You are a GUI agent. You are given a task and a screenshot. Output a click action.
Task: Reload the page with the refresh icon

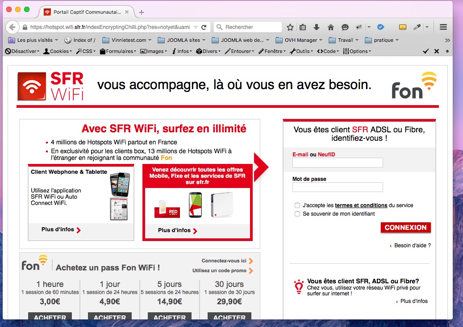pyautogui.click(x=204, y=27)
